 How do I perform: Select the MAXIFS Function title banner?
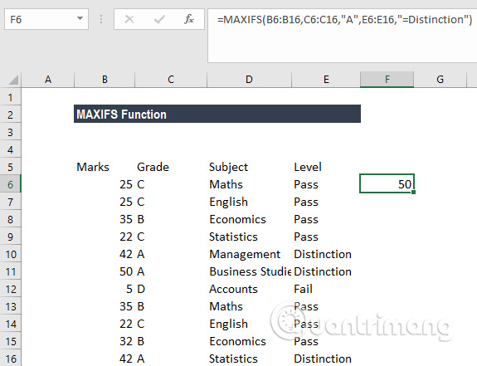click(217, 114)
